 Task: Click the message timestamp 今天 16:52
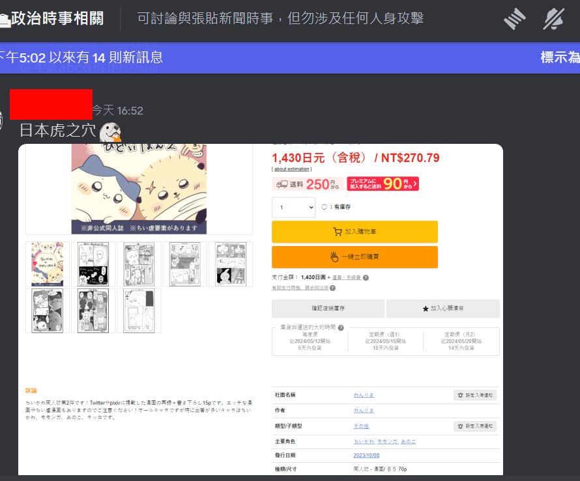coord(117,111)
